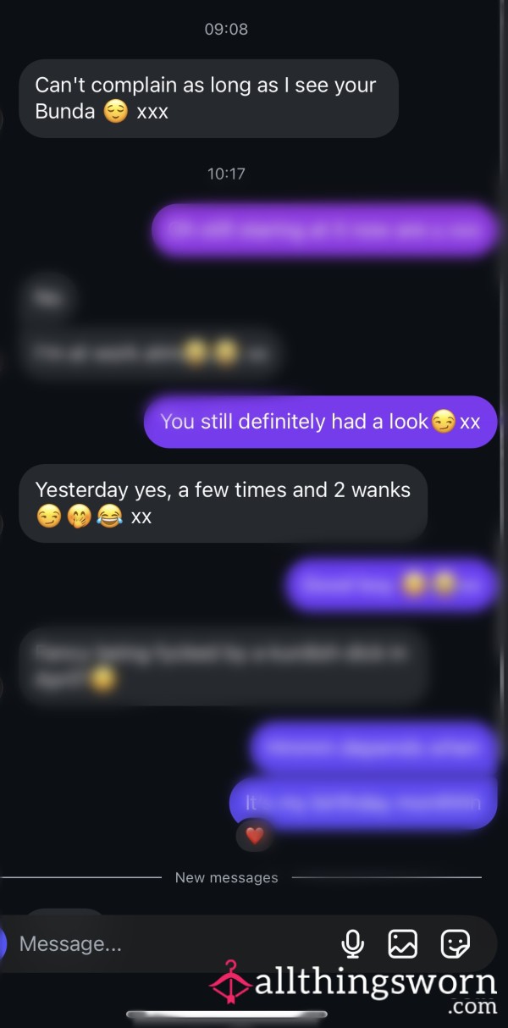
Task: Tap the laughing emoji in the grey reply
Action: [x=109, y=517]
